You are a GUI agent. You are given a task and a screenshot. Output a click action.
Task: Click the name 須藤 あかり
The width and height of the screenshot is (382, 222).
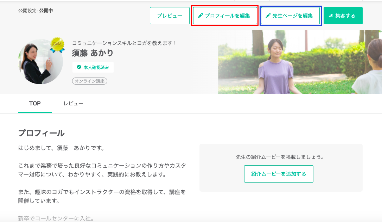[93, 53]
